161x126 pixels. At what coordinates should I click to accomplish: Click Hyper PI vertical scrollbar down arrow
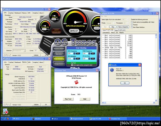[x=156, y=100]
